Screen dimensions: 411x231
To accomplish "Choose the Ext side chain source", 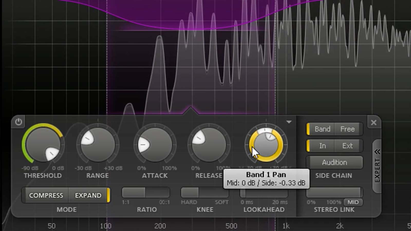I will [348, 146].
